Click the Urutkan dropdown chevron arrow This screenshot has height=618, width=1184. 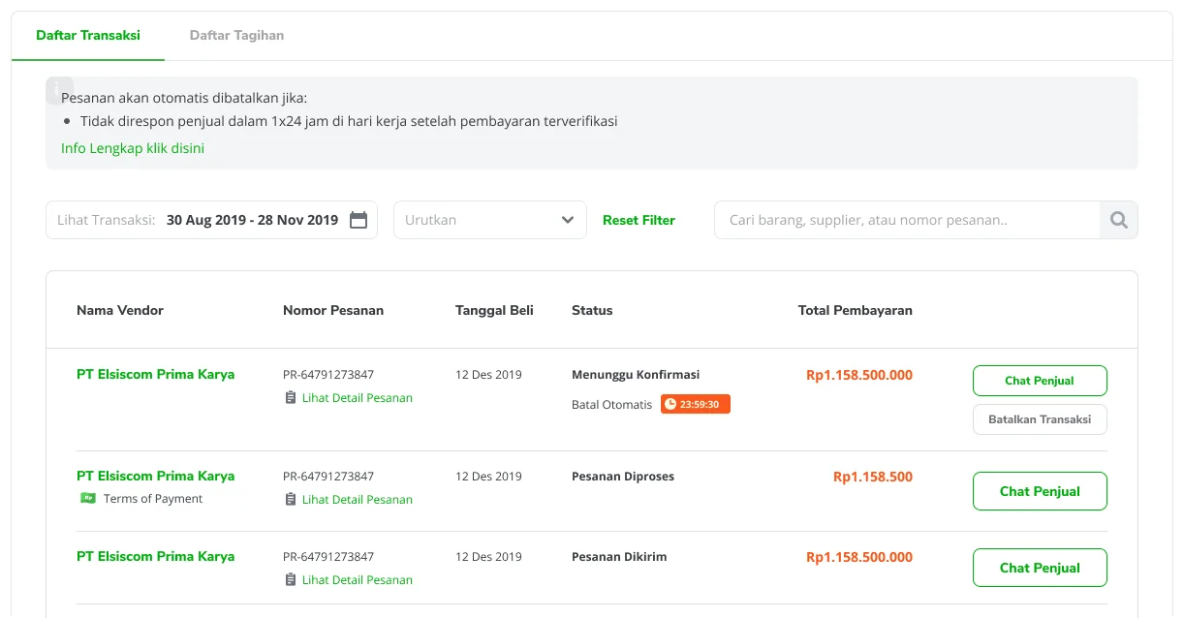coord(568,220)
